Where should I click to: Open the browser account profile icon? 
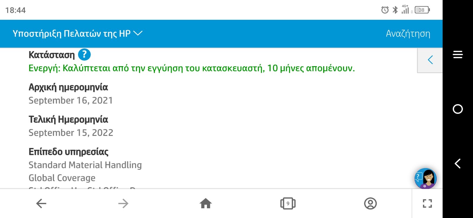pos(370,204)
